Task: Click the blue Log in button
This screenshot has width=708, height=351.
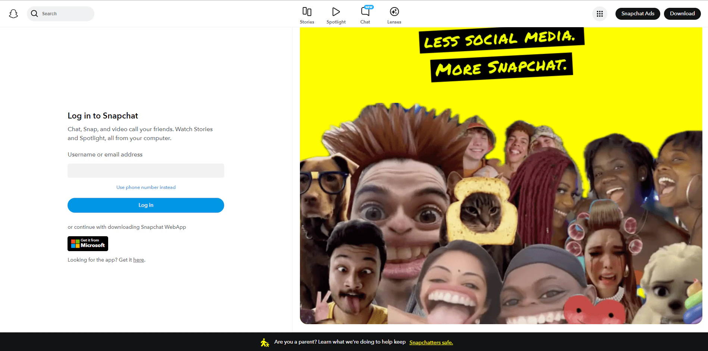Action: pos(146,205)
